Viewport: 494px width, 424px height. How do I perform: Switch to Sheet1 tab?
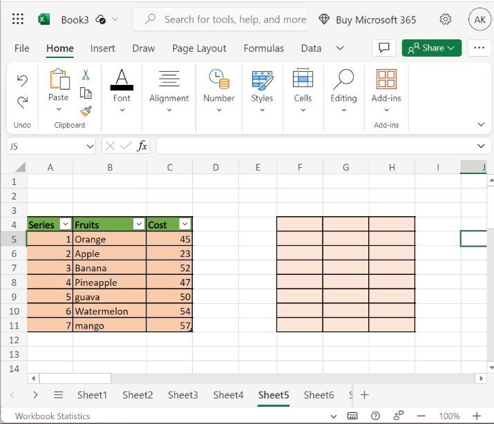coord(93,395)
